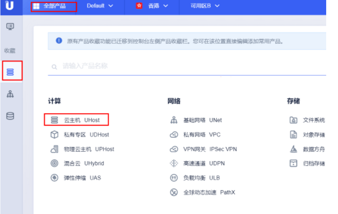
Task: Click the ULB load balancer icon
Action: tap(174, 178)
